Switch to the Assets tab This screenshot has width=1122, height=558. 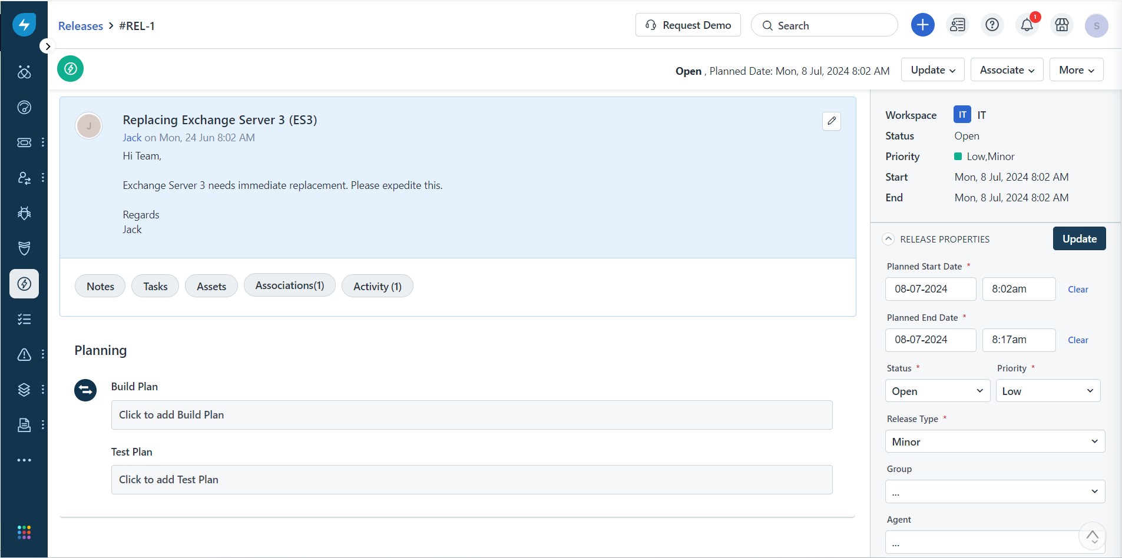211,286
